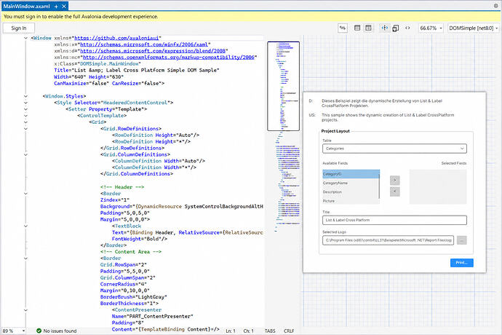Screen dimensions: 502x335
Task: Close the MainWindow.axaml tab
Action: 64,6
